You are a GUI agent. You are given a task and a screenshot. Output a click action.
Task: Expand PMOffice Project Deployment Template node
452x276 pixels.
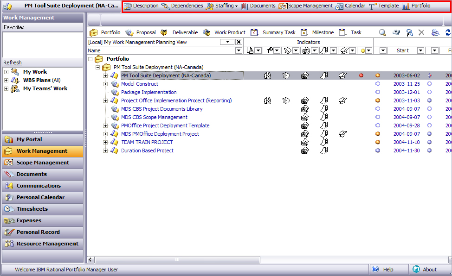click(x=105, y=126)
